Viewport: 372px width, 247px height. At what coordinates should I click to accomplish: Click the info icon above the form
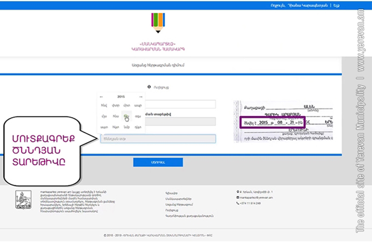coord(149,87)
